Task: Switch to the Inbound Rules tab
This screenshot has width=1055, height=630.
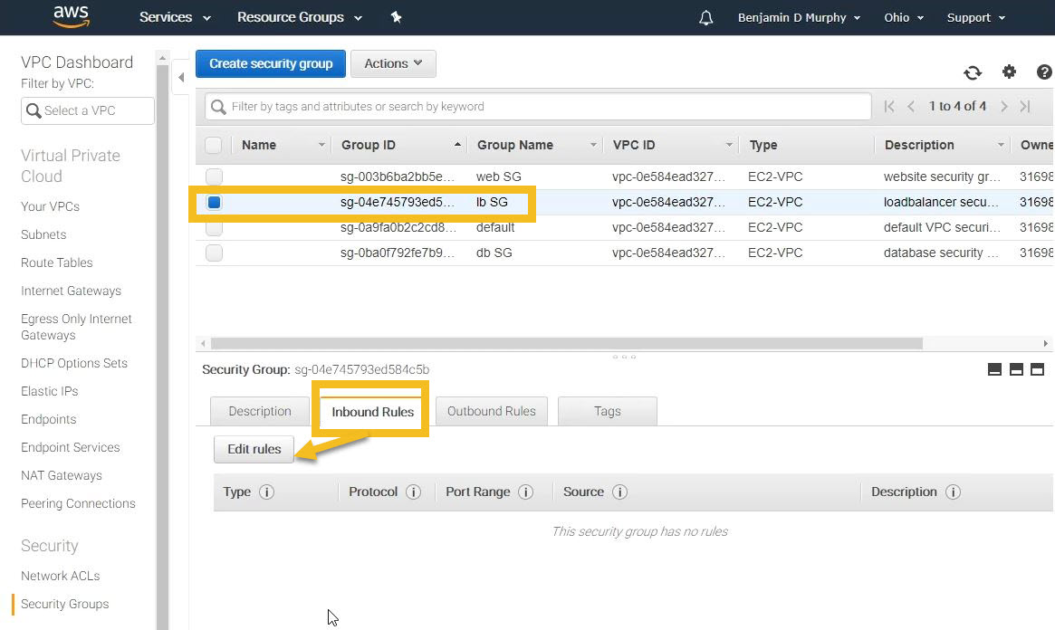Action: tap(373, 412)
